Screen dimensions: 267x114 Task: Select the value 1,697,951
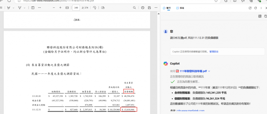click(x=130, y=105)
